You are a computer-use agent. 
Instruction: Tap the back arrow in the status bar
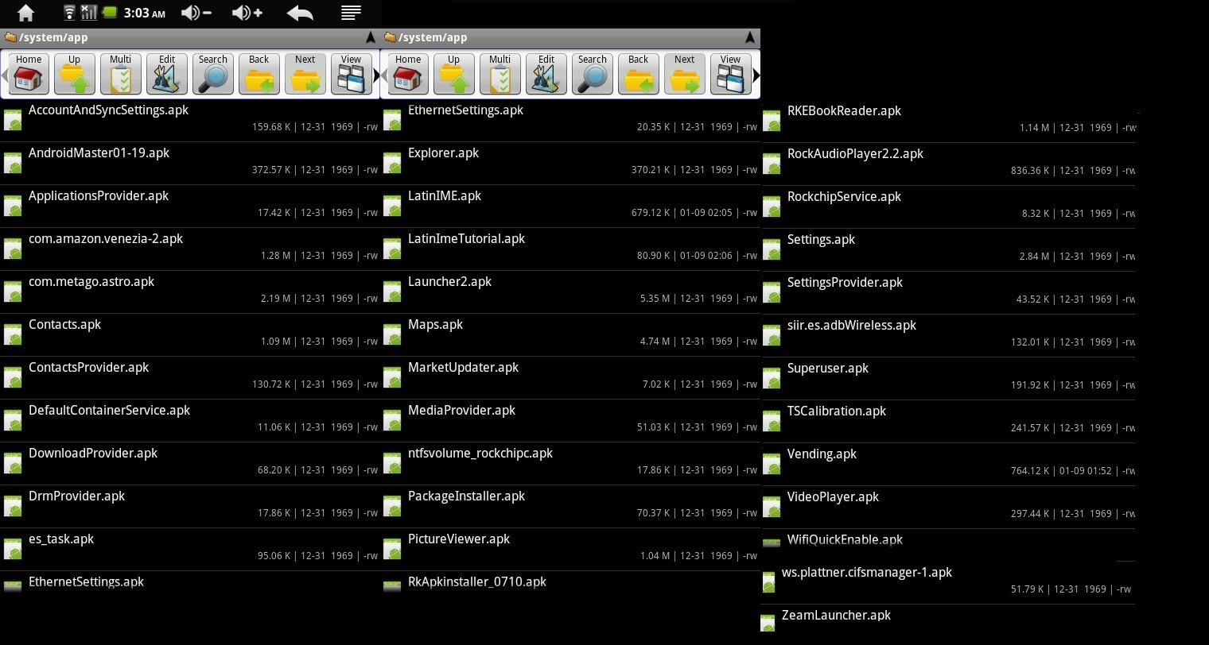(x=300, y=13)
